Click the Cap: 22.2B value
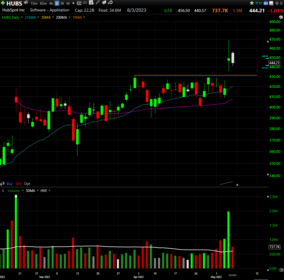Image resolution: width=284 pixels, height=280 pixels. coord(85,10)
